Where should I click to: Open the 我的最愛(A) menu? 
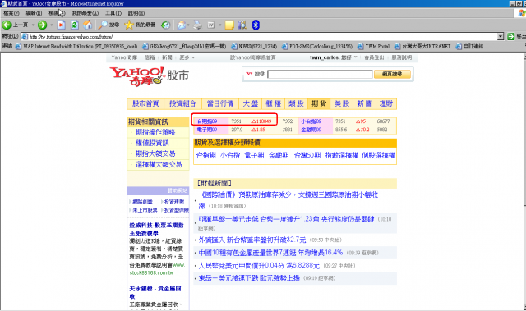click(85, 13)
